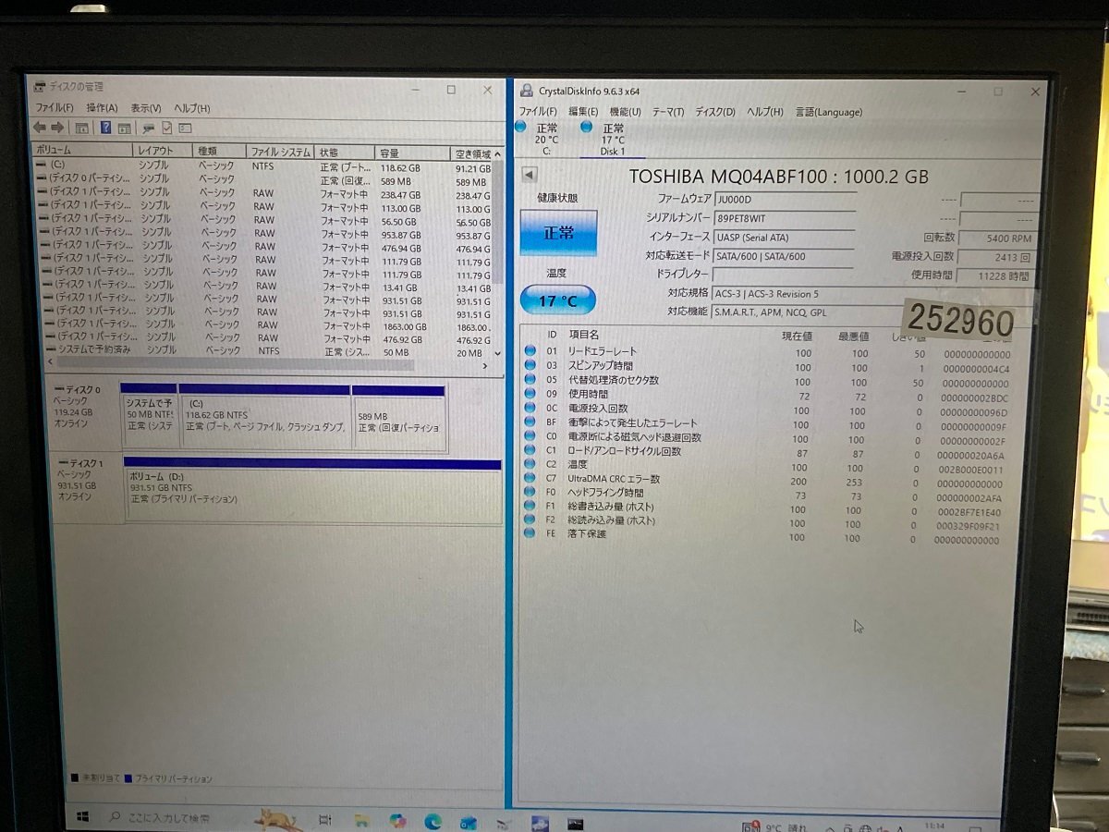The image size is (1109, 832).
Task: Click the action pane icon beside Help icon
Action: (x=124, y=128)
